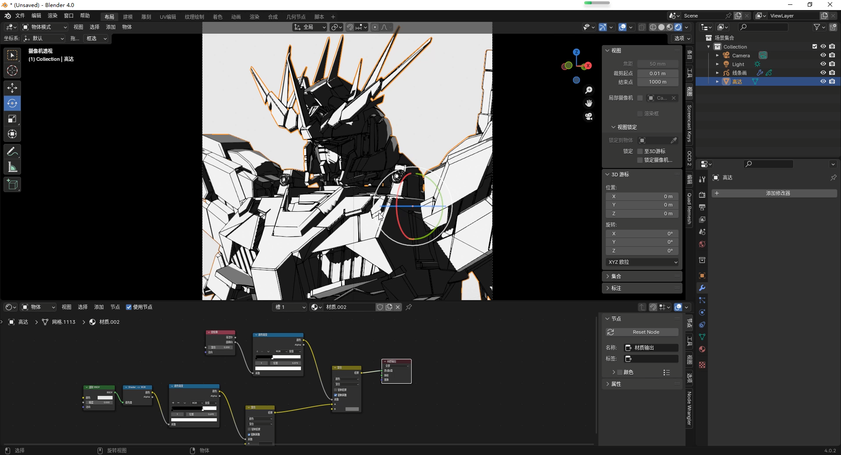
Task: Select the Annotate tool
Action: tap(12, 152)
